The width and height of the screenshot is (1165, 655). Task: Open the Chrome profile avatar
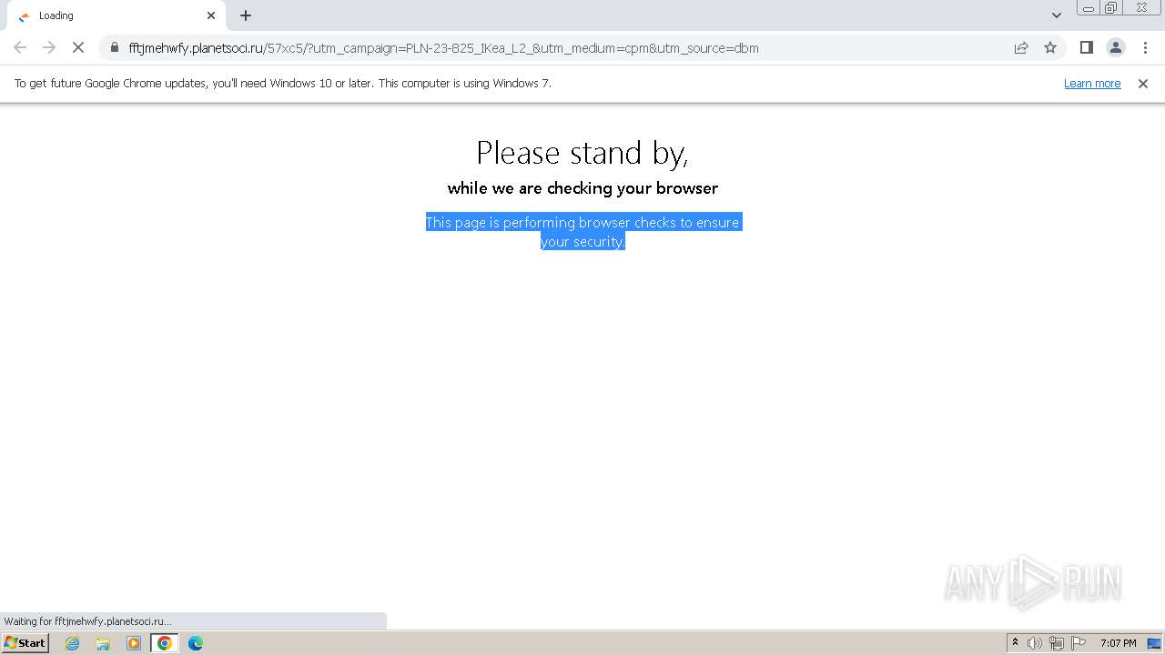point(1116,47)
